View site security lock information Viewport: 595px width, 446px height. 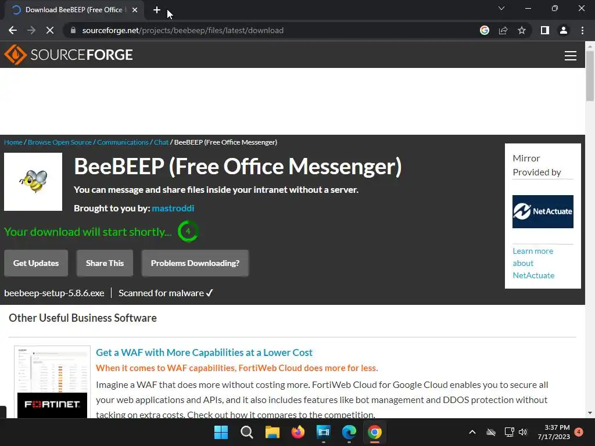[x=73, y=30]
